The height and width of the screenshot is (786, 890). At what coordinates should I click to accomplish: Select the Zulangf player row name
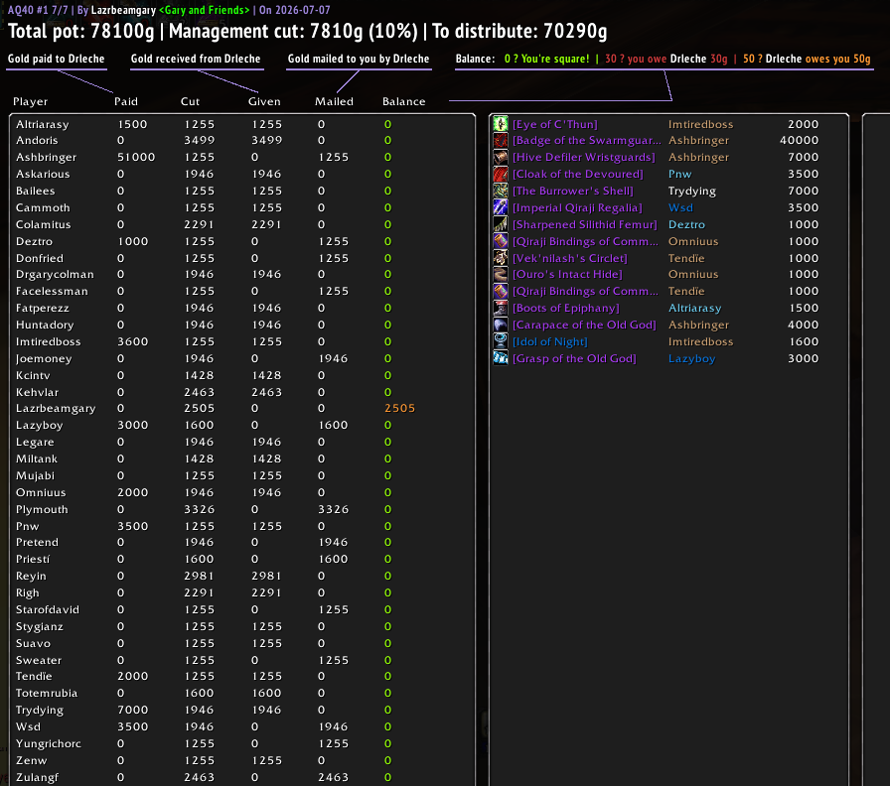click(x=38, y=777)
